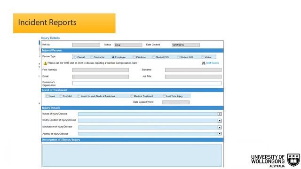
Task: Click the Staff Search binoculars icon
Action: 204,63
